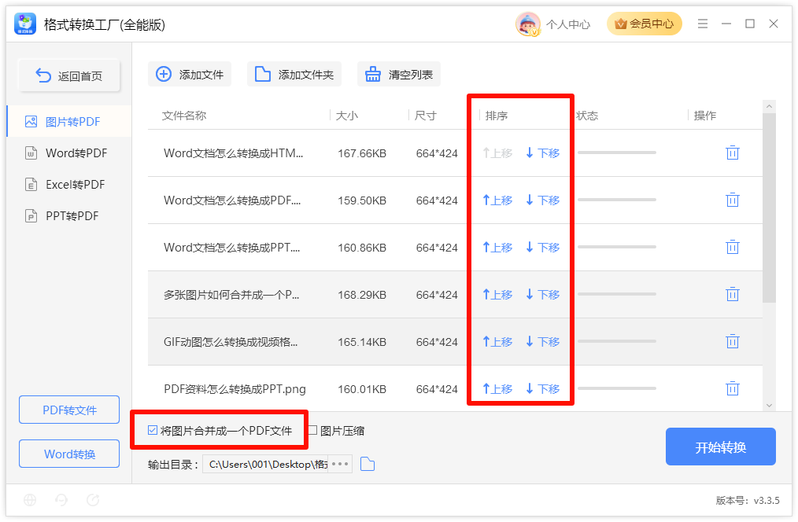Click progress bar of Word文档怎么转换成HTM row
This screenshot has height=522, width=798.
[617, 153]
